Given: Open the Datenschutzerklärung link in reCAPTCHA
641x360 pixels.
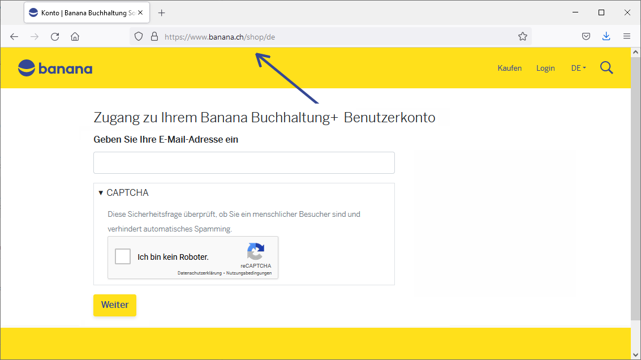Looking at the screenshot, I should (200, 273).
